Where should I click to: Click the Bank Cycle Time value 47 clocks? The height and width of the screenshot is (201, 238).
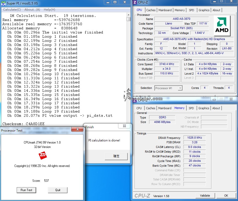click(x=194, y=165)
